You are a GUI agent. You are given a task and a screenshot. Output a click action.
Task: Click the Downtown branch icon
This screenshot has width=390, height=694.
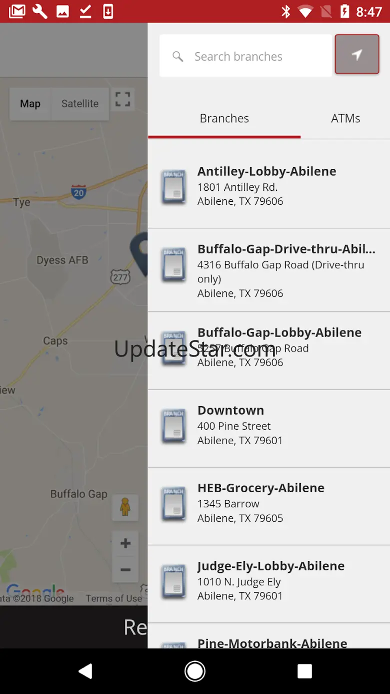pos(173,426)
